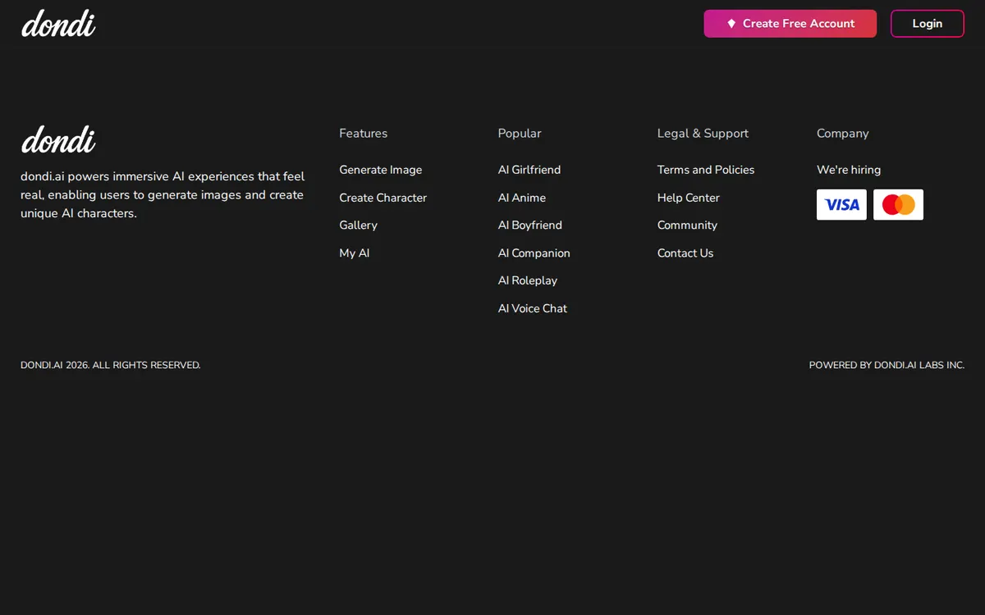Click the Legal & Support heading
The image size is (985, 615).
(x=703, y=133)
